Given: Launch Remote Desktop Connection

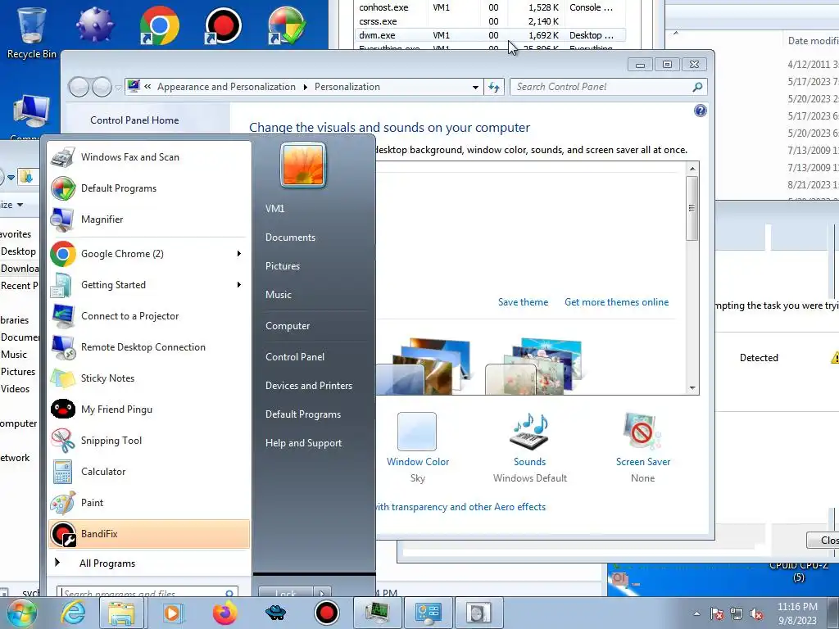Looking at the screenshot, I should (x=149, y=347).
